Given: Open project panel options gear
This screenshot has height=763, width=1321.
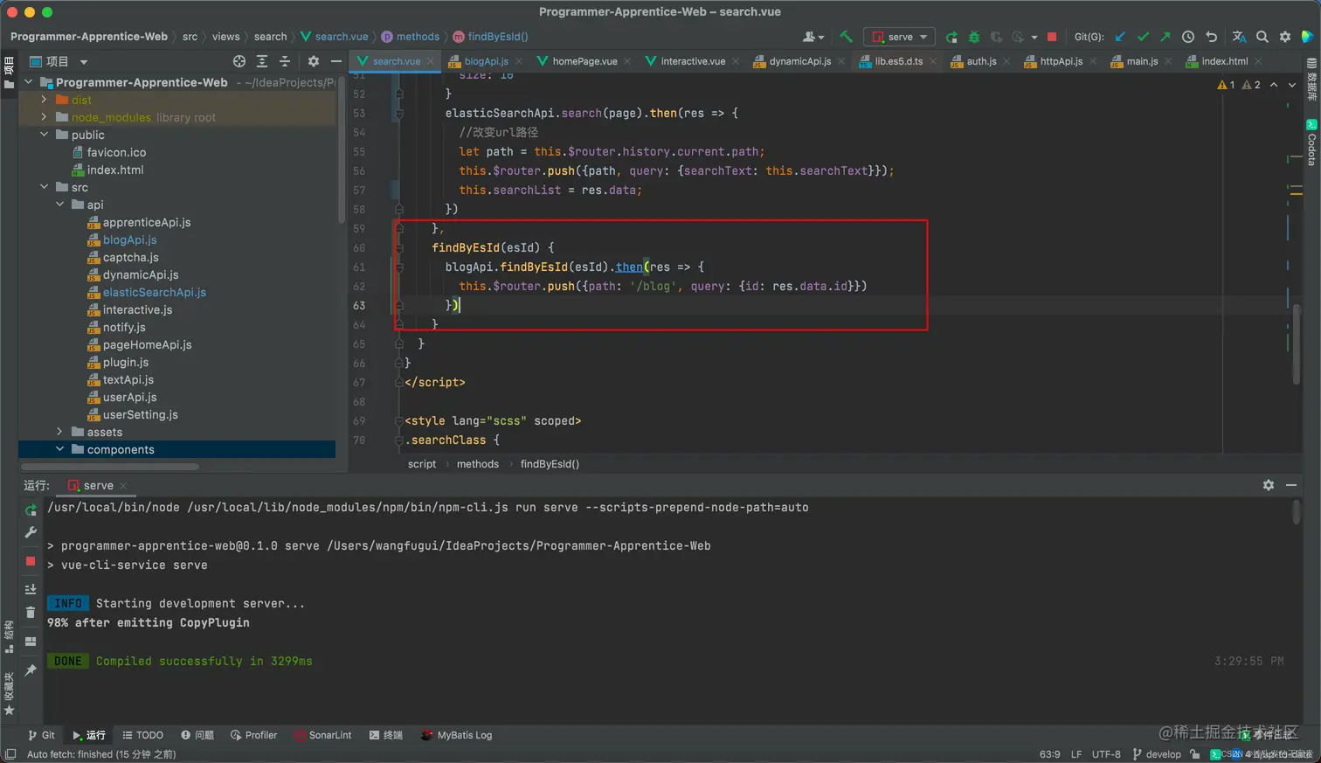Looking at the screenshot, I should point(314,61).
